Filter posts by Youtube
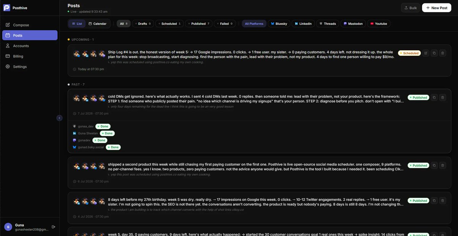 coord(379,24)
